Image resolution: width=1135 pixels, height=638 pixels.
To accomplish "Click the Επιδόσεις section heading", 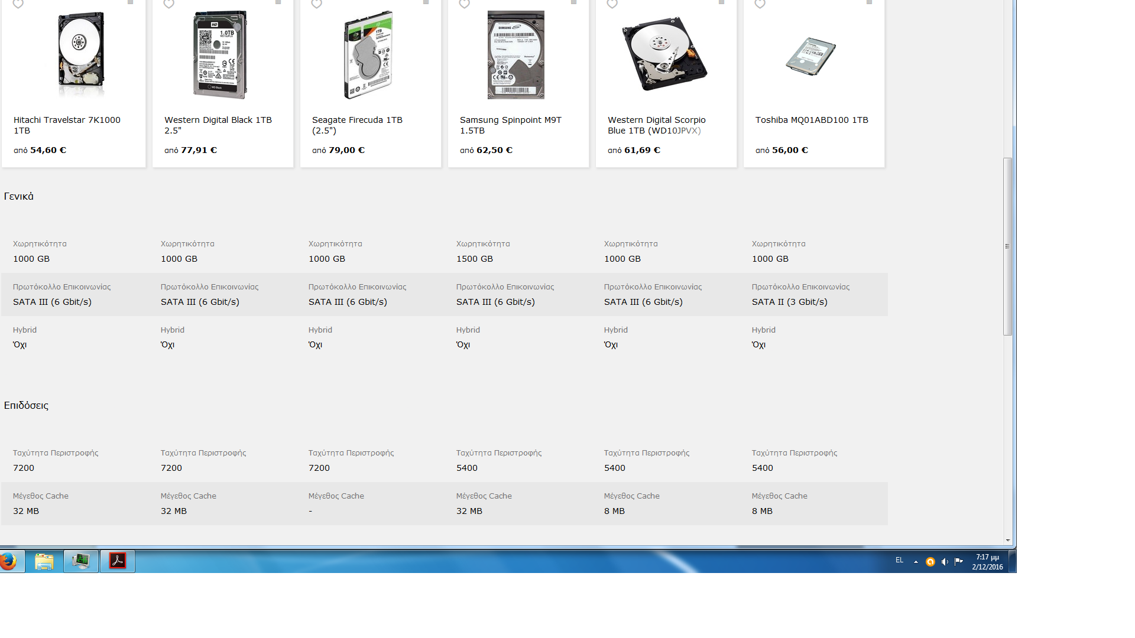I will (26, 405).
